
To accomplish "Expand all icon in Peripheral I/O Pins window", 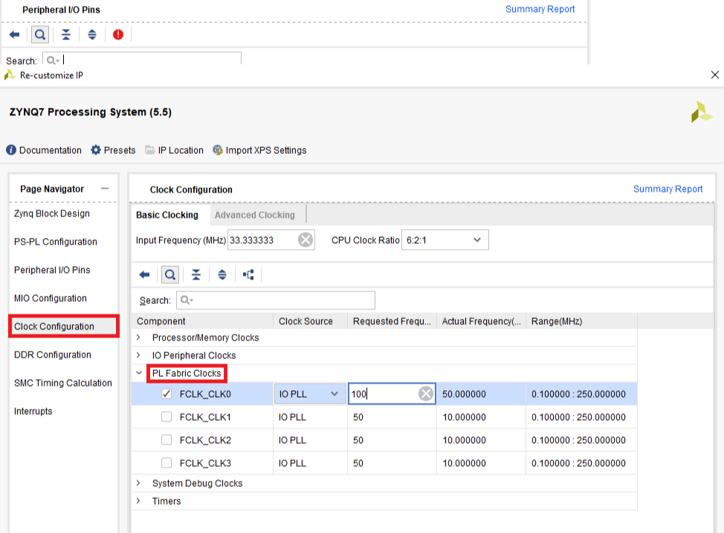I will click(92, 35).
